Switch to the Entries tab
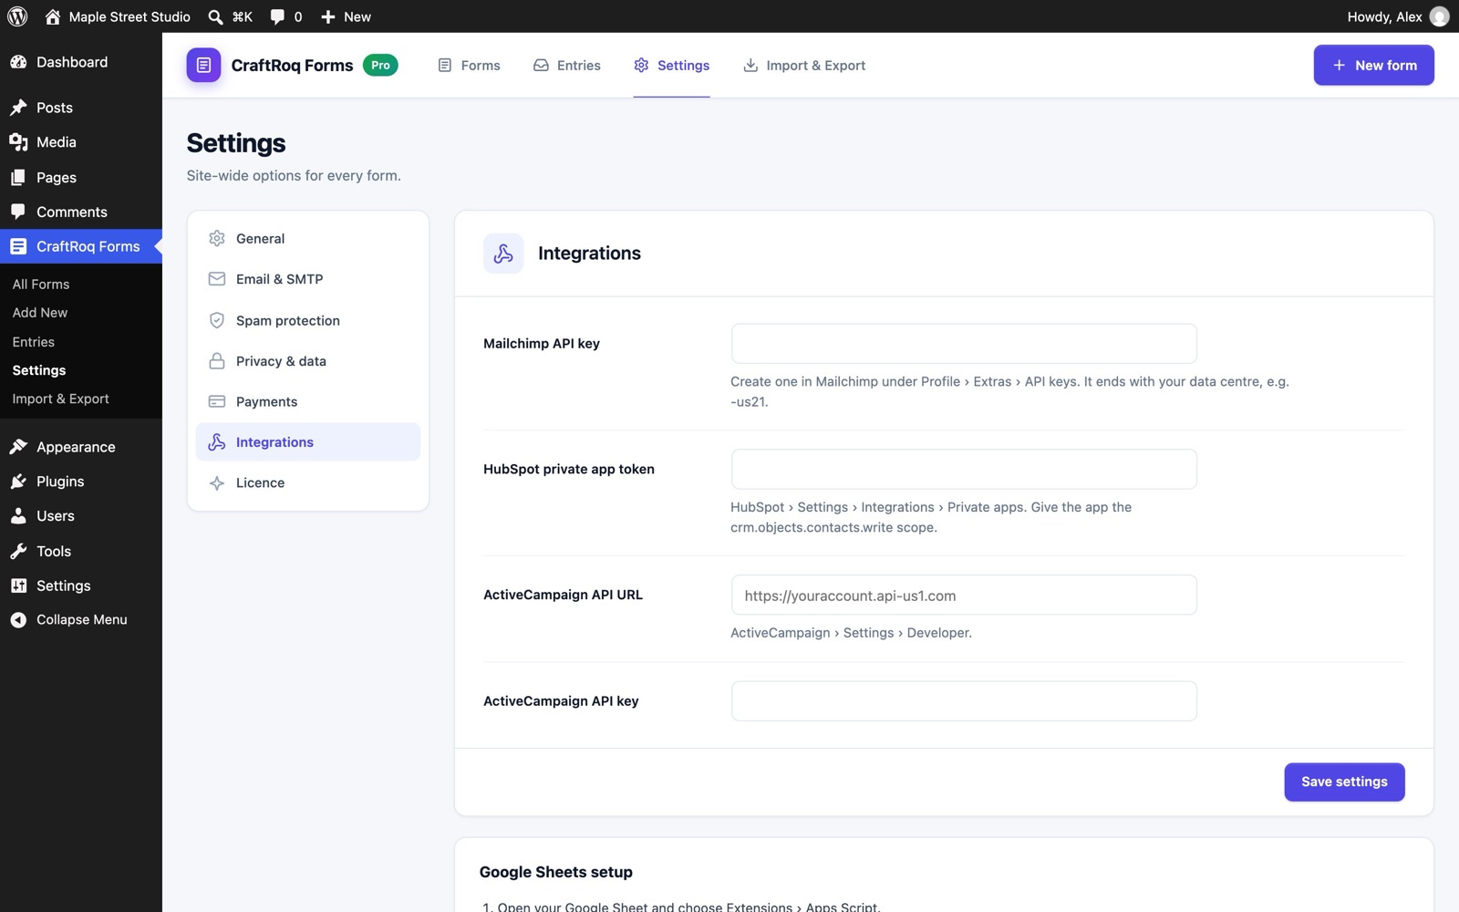Viewport: 1459px width, 912px height. pos(567,66)
